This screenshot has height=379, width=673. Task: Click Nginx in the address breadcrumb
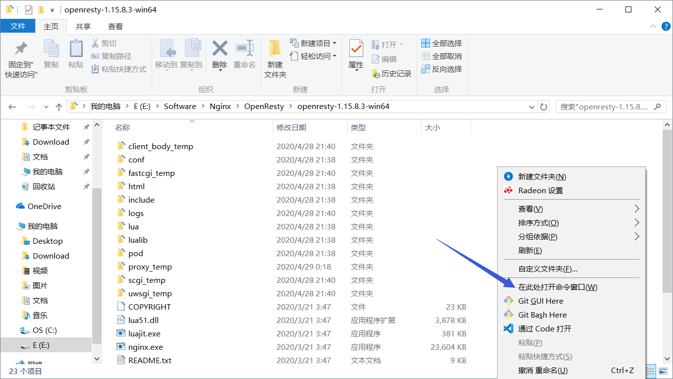pyautogui.click(x=220, y=107)
